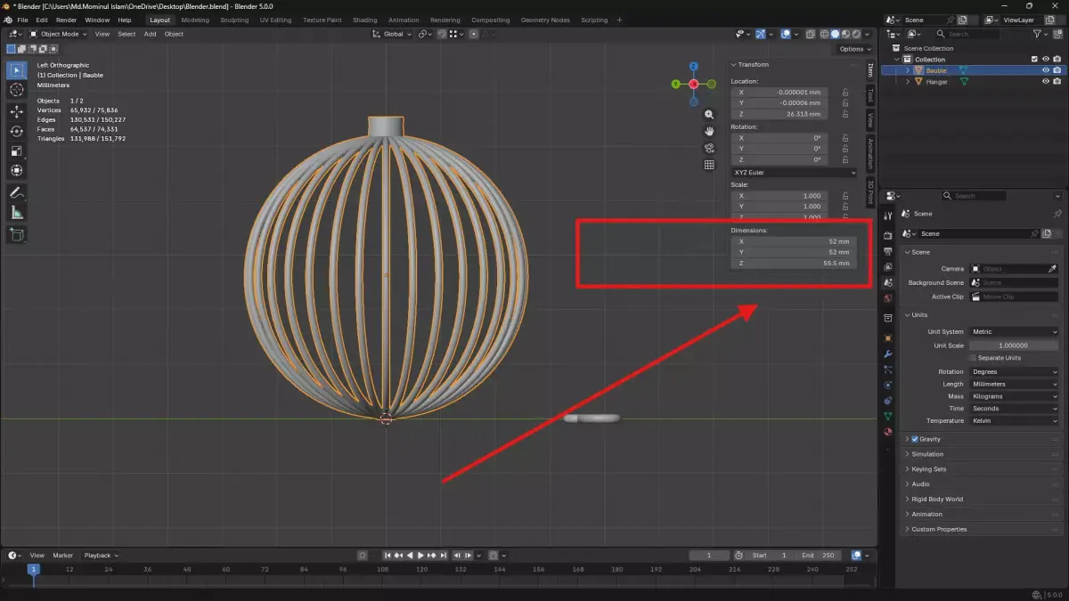Screen dimensions: 1069x601
Task: Hide the Hanger object in viewport
Action: (1046, 81)
